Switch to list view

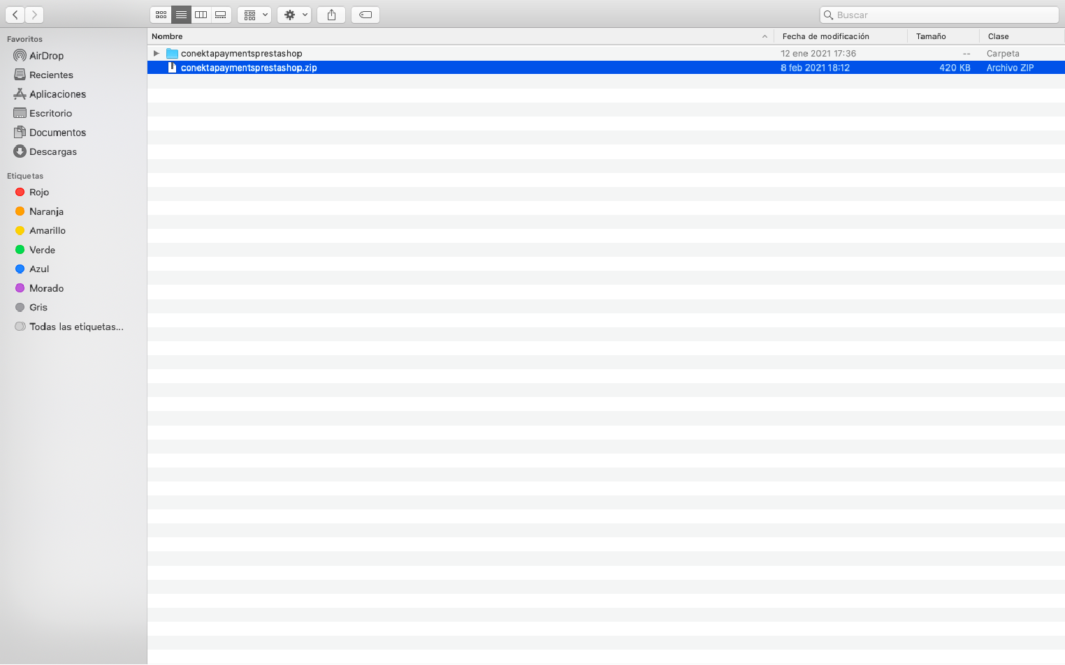(181, 15)
